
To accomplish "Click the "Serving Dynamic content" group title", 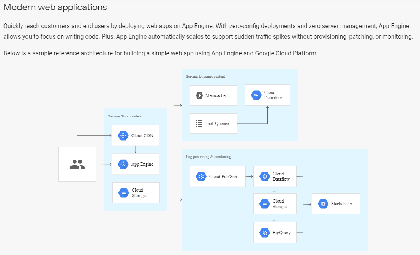I will tap(205, 77).
